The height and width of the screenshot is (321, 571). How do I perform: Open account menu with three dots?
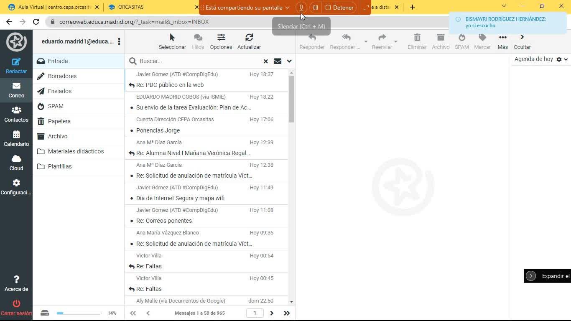click(119, 41)
